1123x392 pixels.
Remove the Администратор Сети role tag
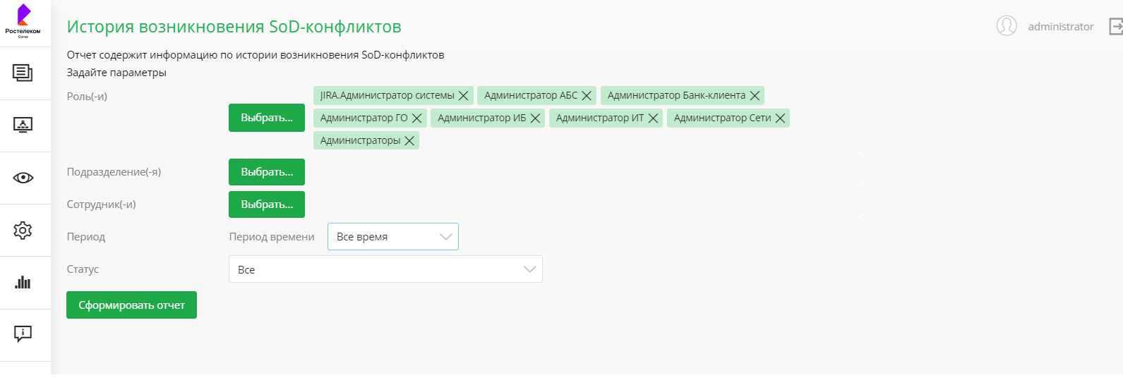point(780,118)
